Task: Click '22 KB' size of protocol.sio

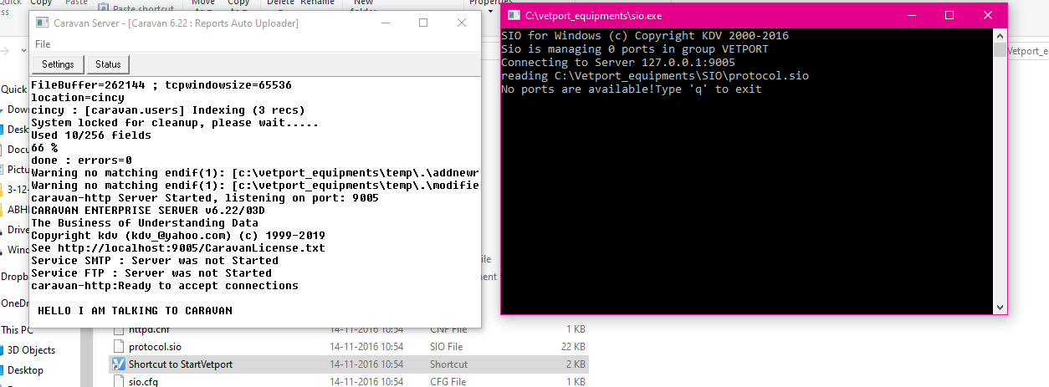Action: click(575, 346)
